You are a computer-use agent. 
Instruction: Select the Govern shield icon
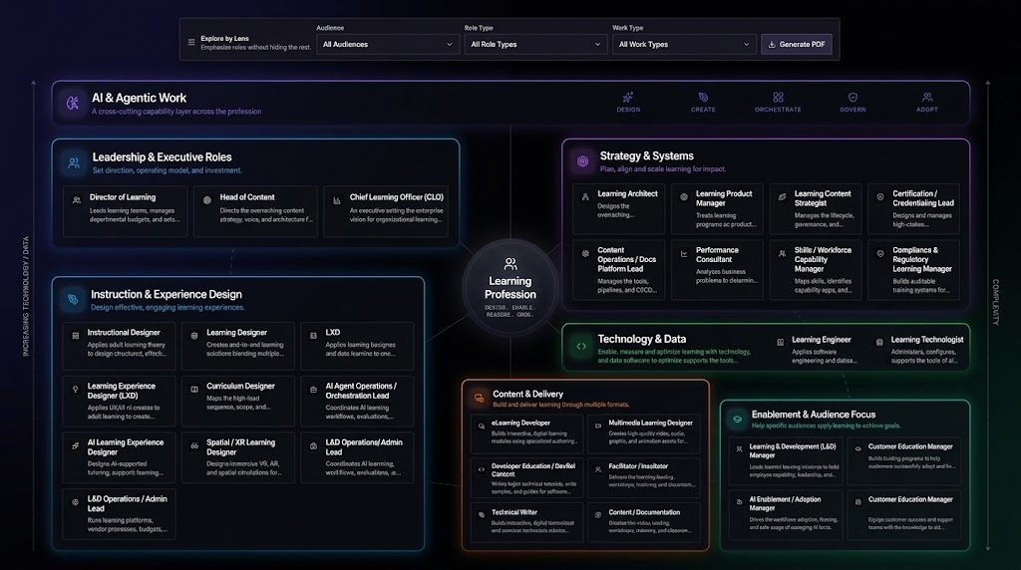click(853, 98)
